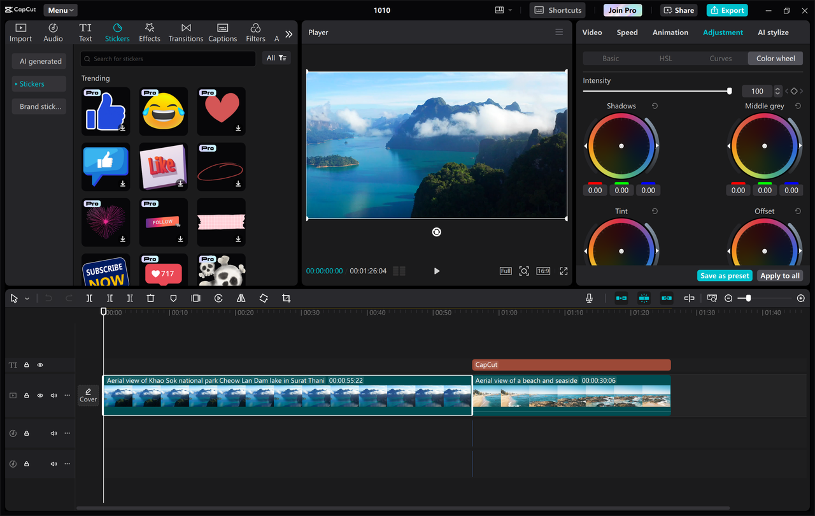Open the Effects panel
Image resolution: width=815 pixels, height=516 pixels.
150,32
